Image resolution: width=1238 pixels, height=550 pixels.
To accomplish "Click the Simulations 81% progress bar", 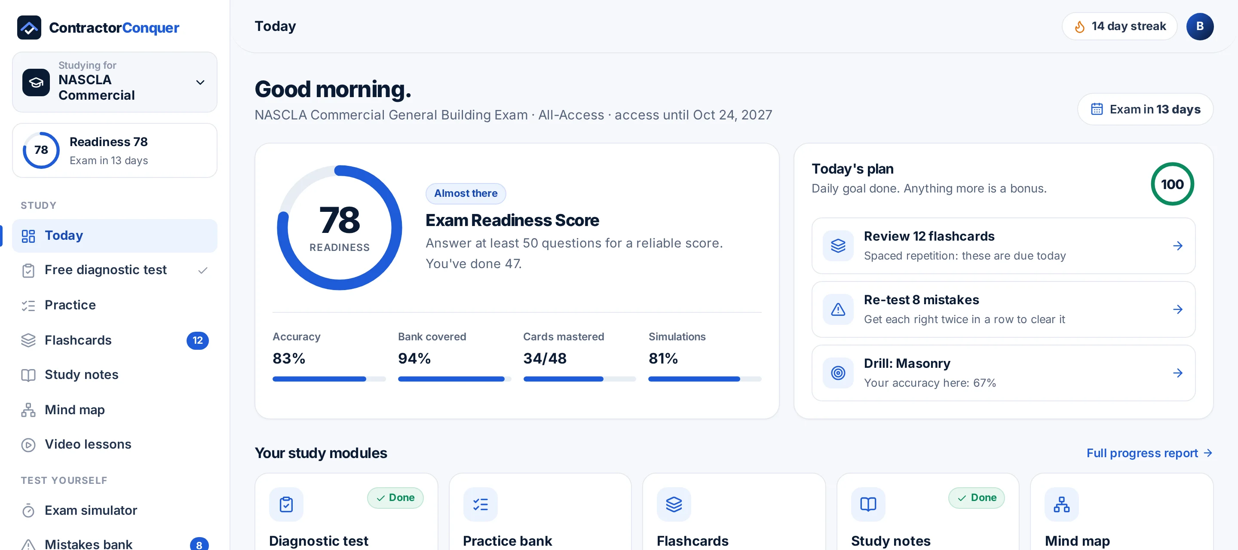I will point(705,379).
